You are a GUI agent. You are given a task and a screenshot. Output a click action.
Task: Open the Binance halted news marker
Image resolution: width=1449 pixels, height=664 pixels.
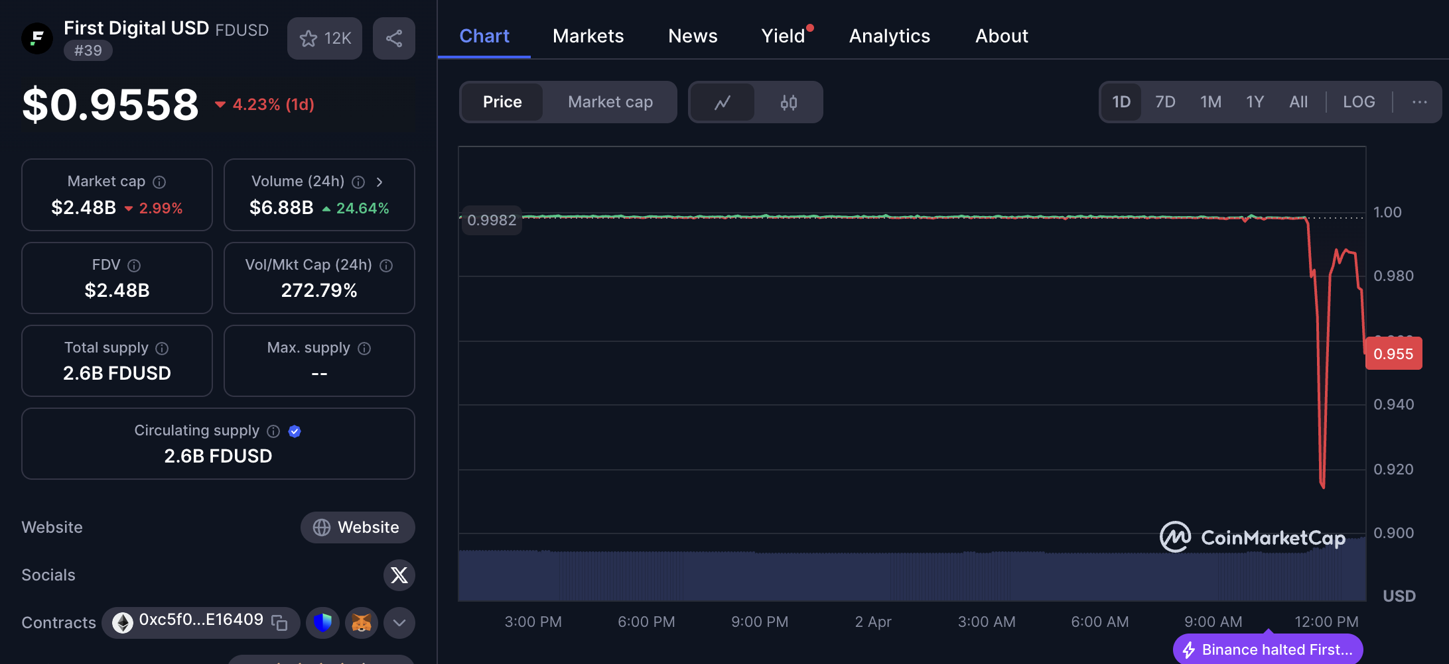point(1268,649)
